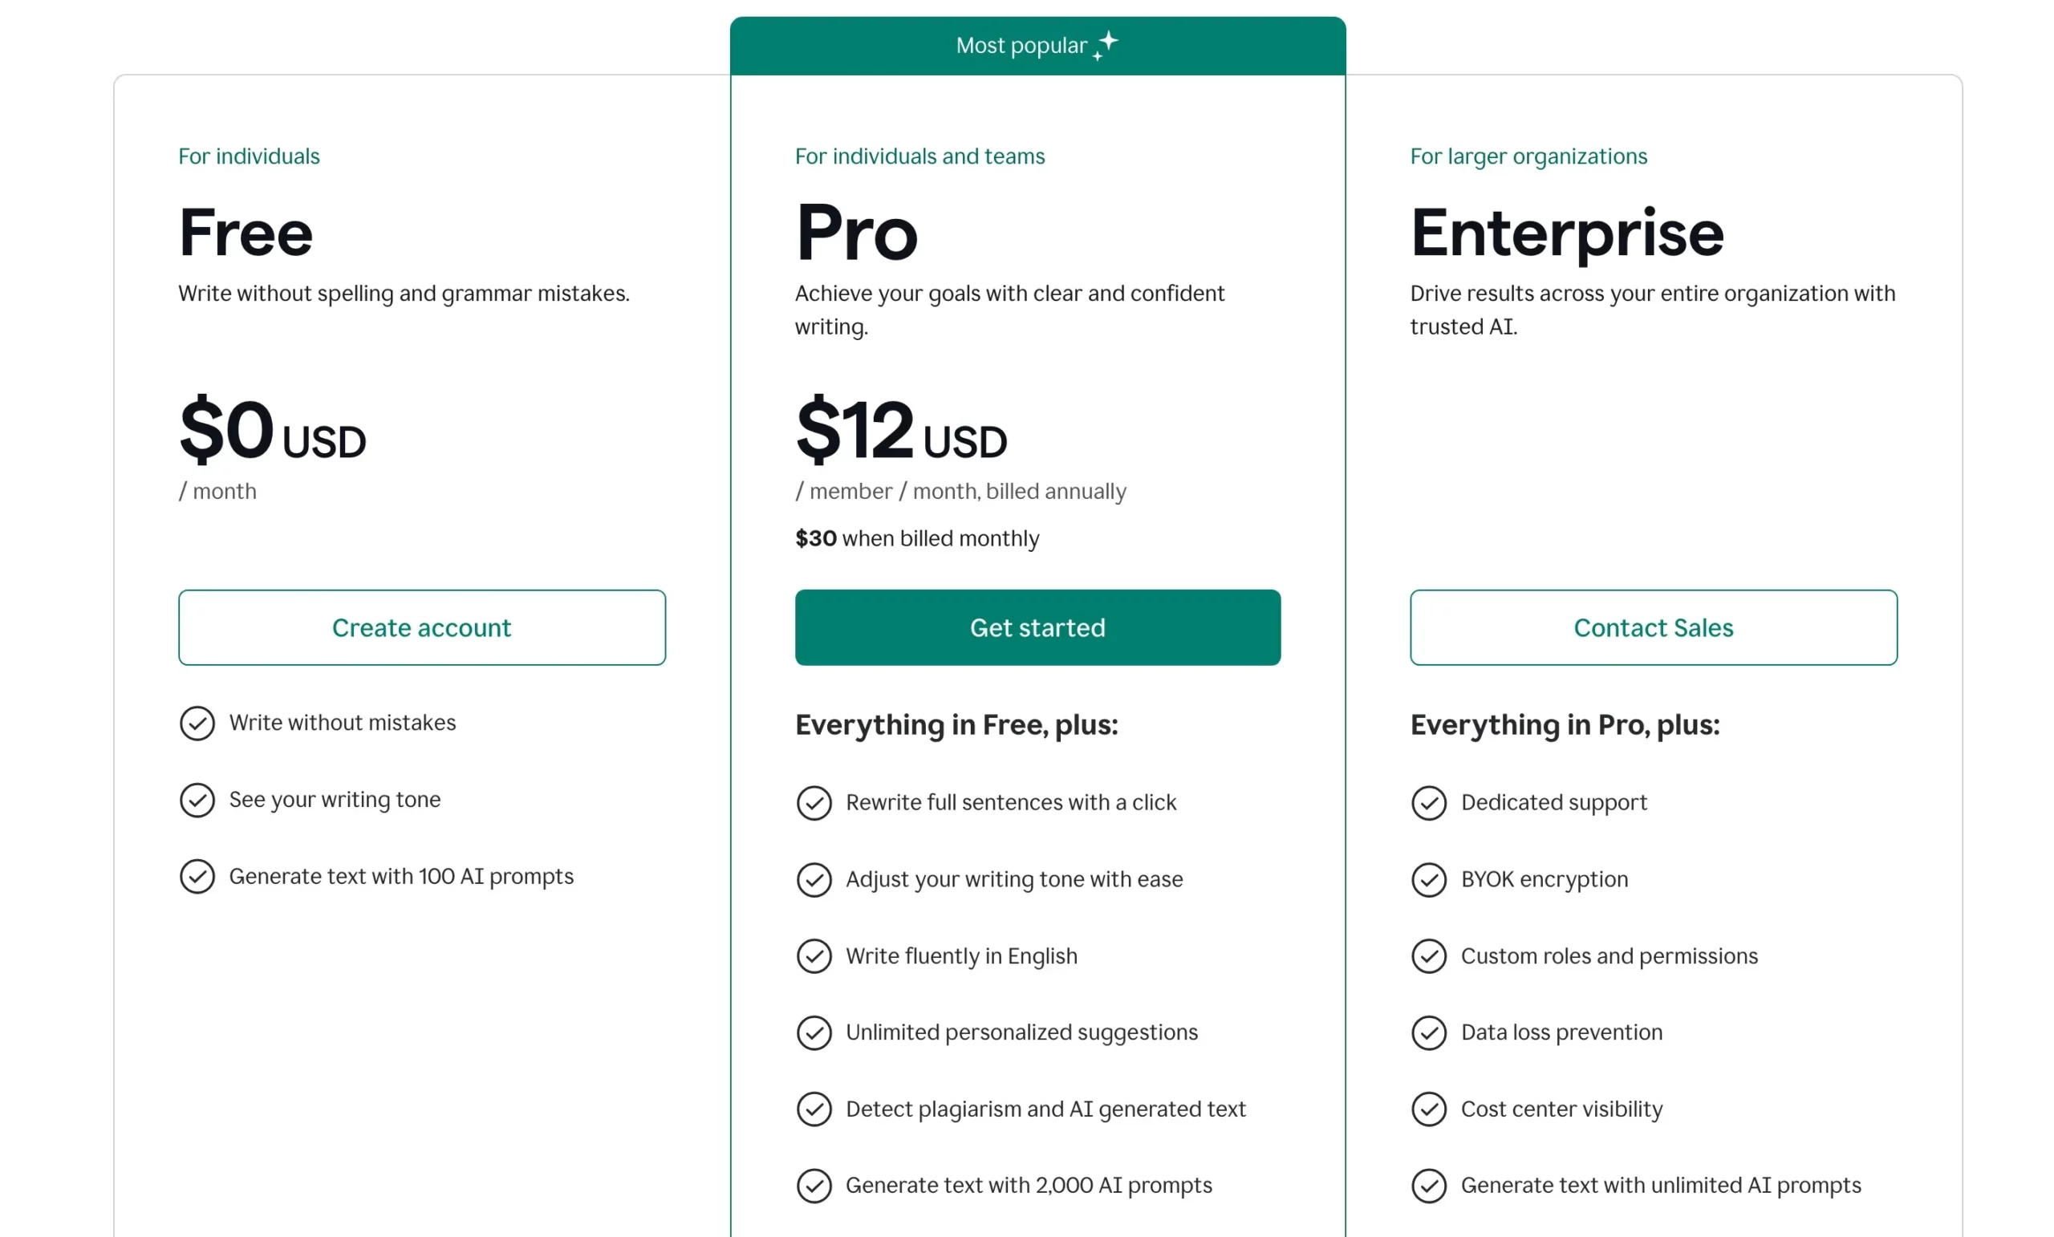Open the Contact Sales button
2054x1237 pixels.
coord(1653,627)
